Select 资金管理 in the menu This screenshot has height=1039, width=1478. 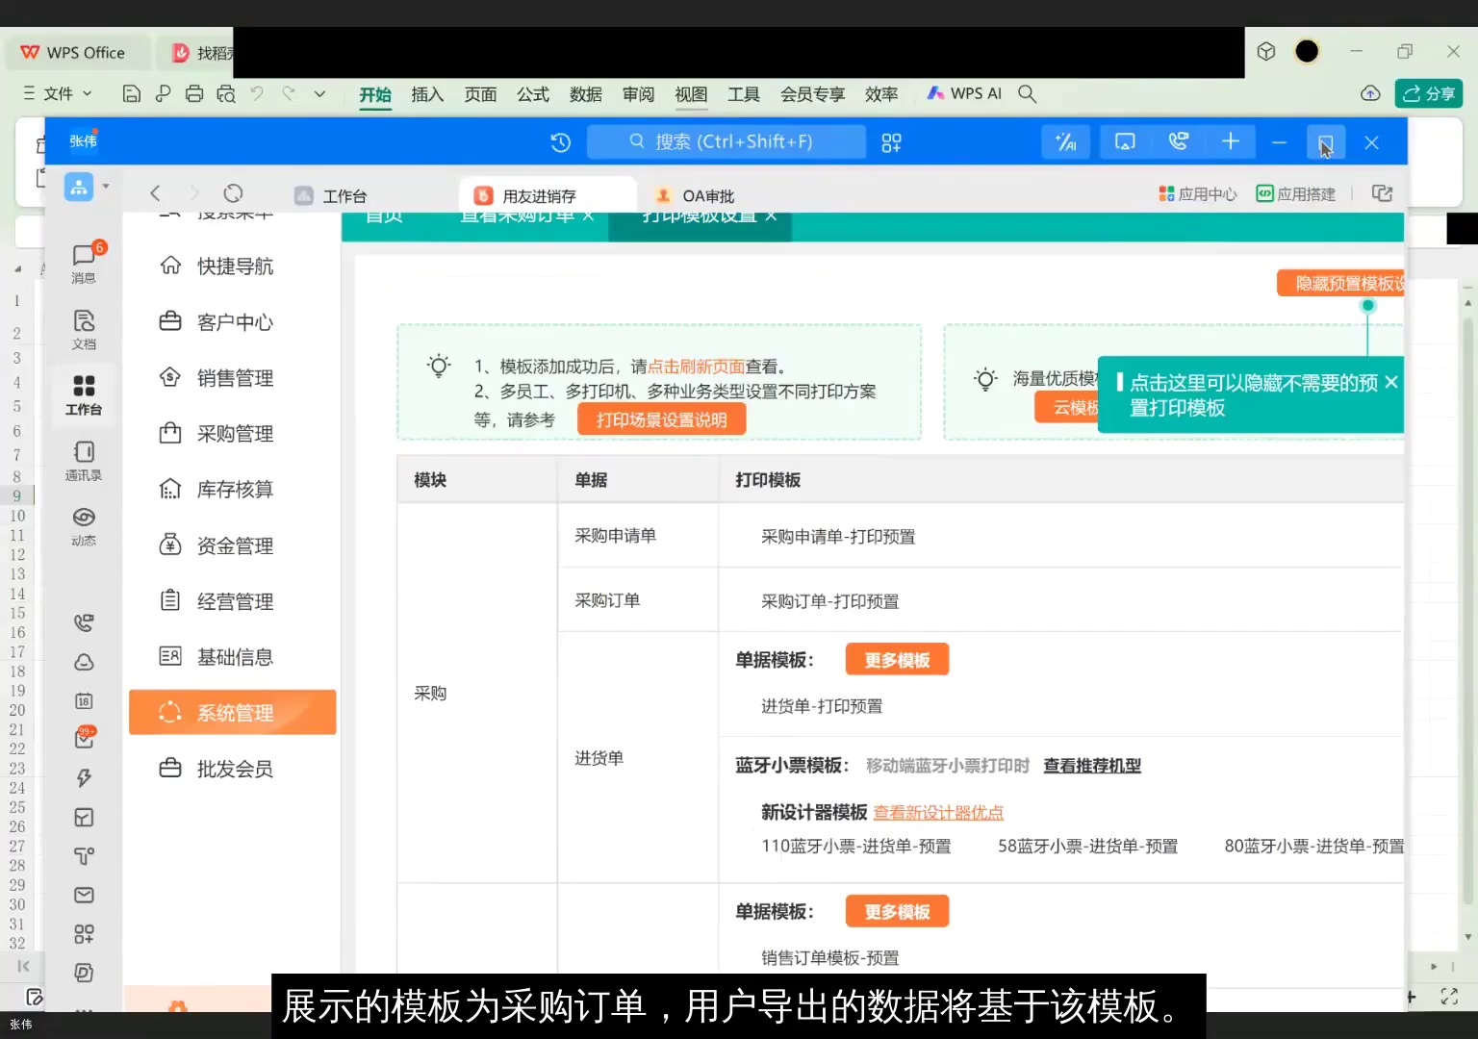(x=234, y=545)
